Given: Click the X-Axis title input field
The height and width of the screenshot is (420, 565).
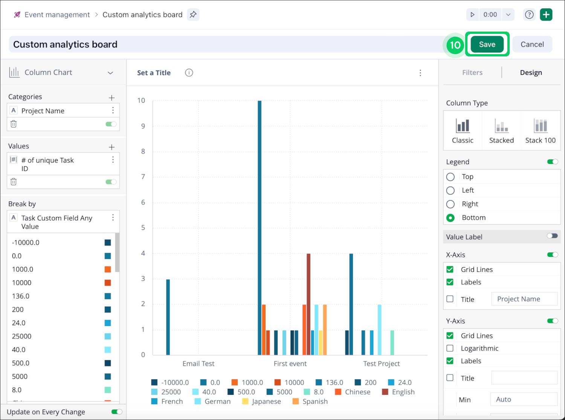Looking at the screenshot, I should (524, 299).
